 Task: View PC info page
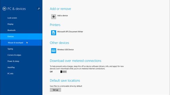21,74
